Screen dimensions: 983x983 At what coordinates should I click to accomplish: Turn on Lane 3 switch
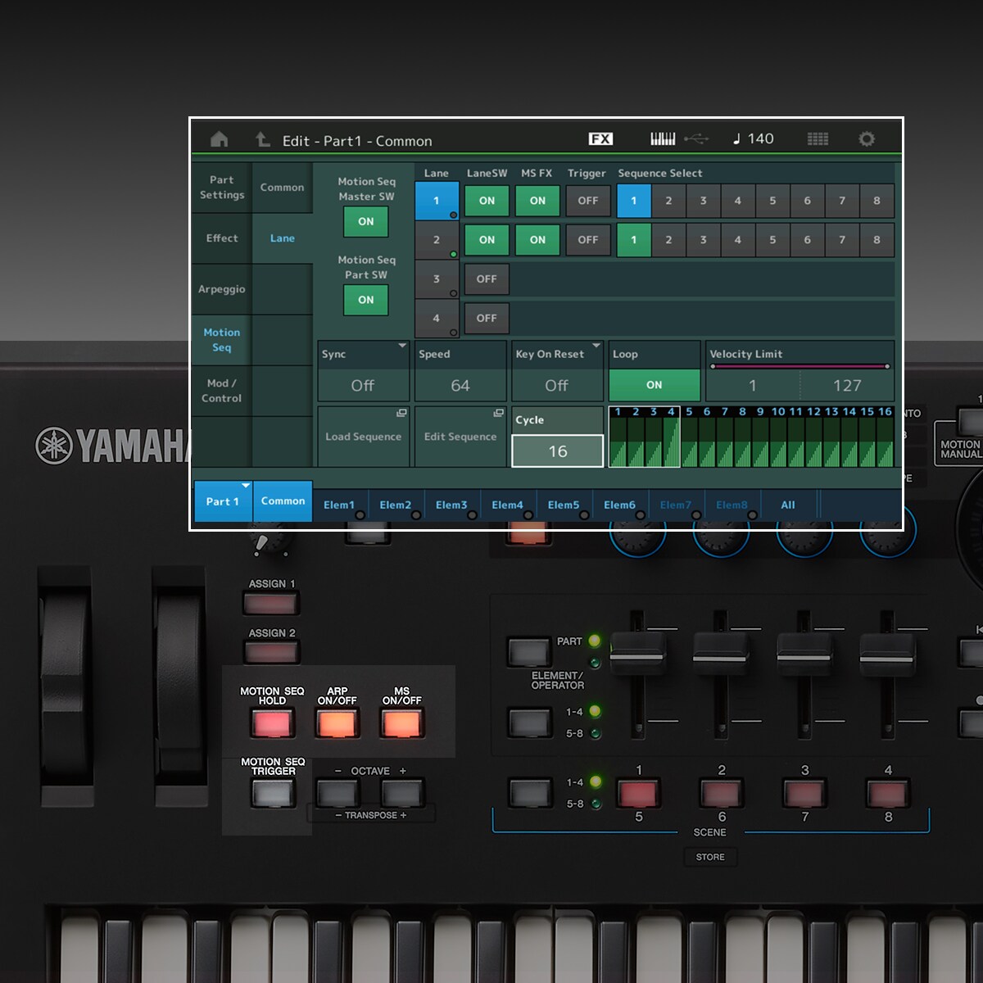point(487,279)
